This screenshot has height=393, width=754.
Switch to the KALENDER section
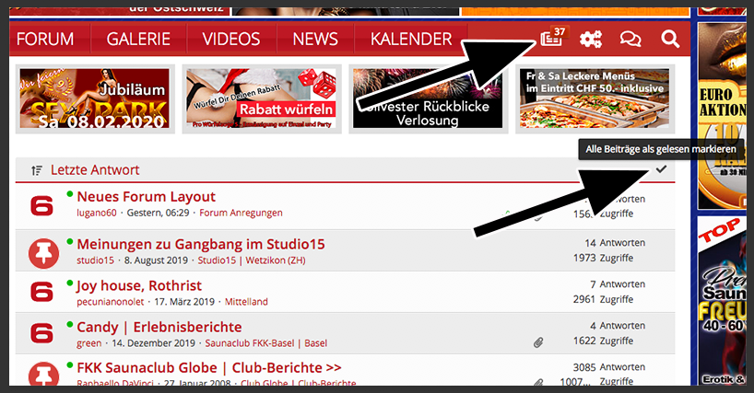411,39
